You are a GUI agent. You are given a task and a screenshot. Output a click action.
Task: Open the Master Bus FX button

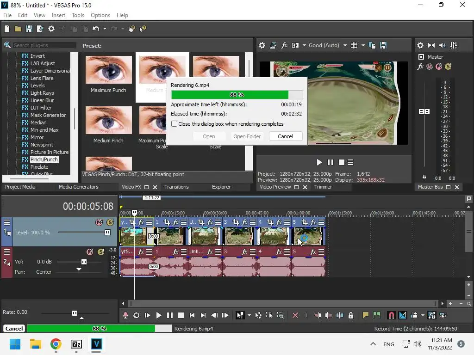[x=420, y=67]
